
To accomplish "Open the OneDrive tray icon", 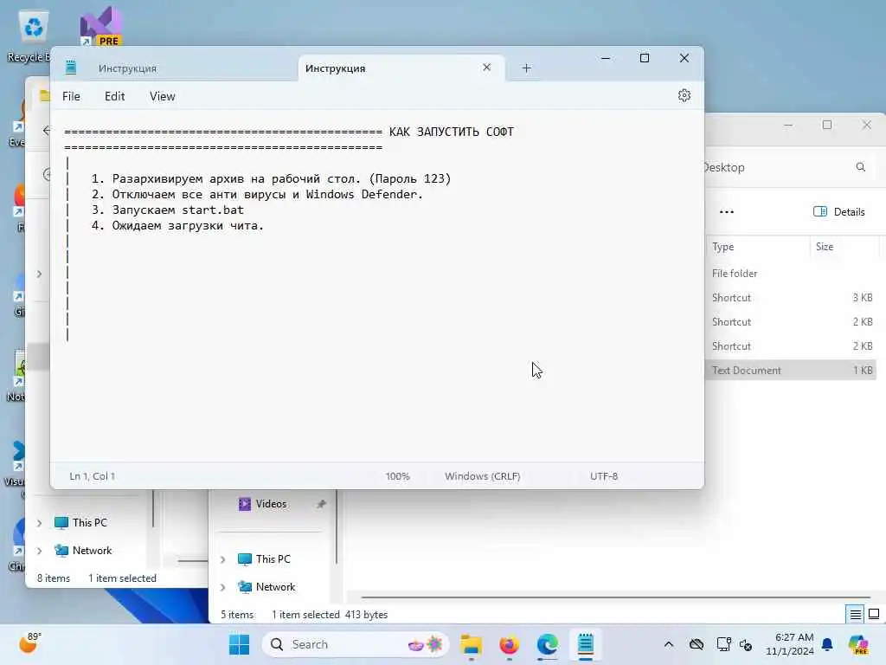I will (x=697, y=644).
